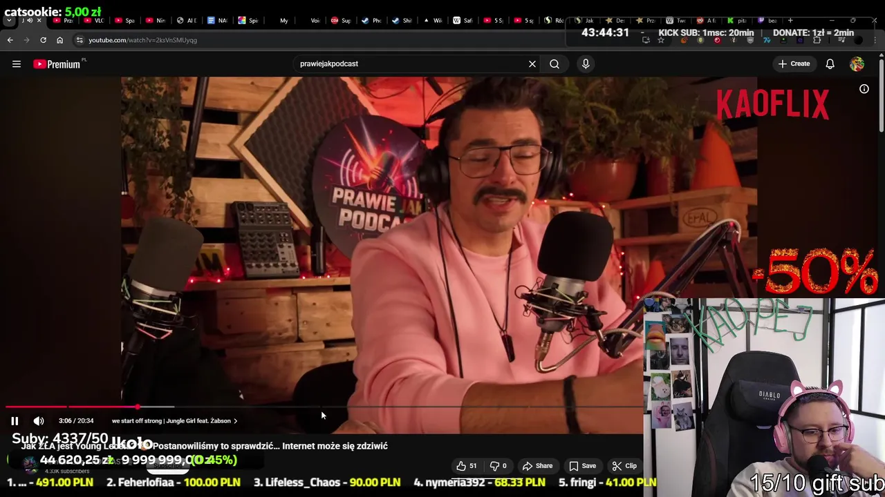The image size is (885, 497).
Task: Open the extensions puzzle icon
Action: coord(817,39)
